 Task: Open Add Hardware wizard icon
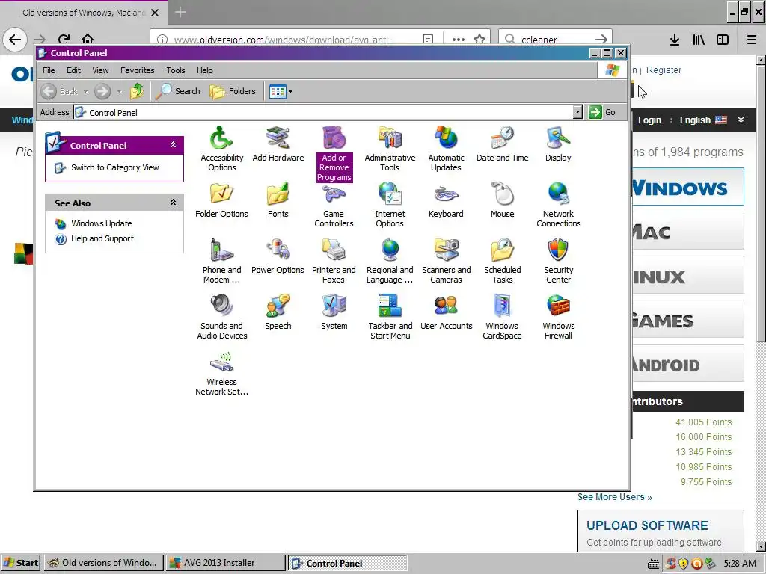coord(278,144)
